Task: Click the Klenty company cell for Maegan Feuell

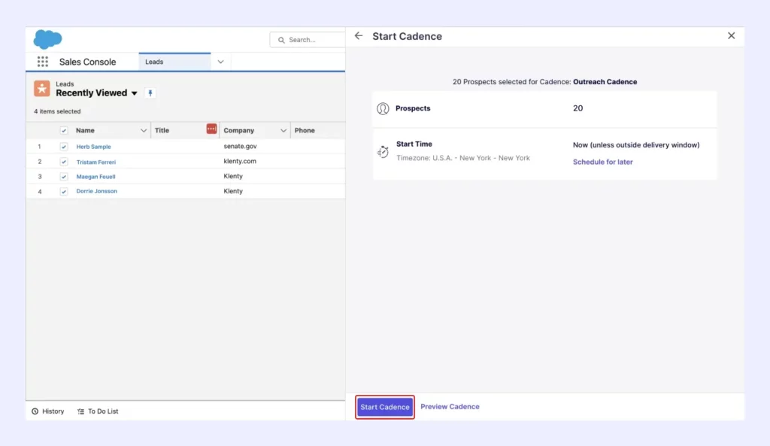Action: [233, 176]
